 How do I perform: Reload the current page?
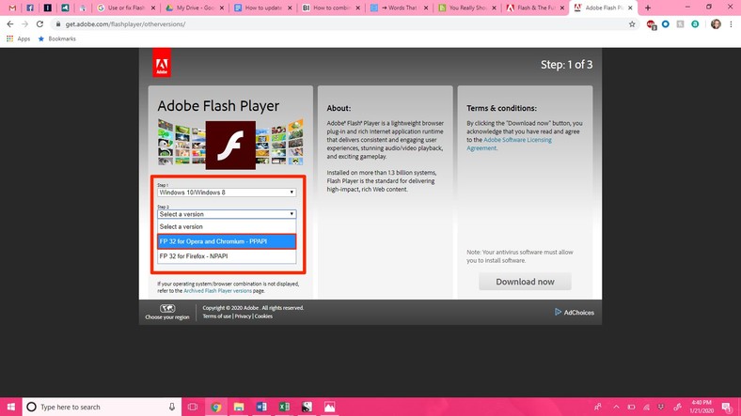click(x=39, y=24)
